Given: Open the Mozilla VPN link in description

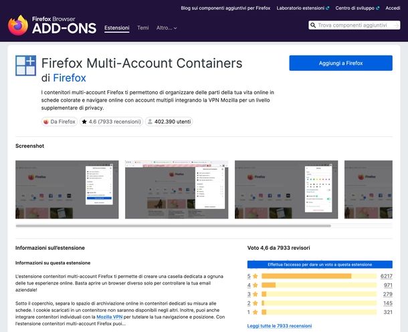Looking at the screenshot, I should pos(109,317).
